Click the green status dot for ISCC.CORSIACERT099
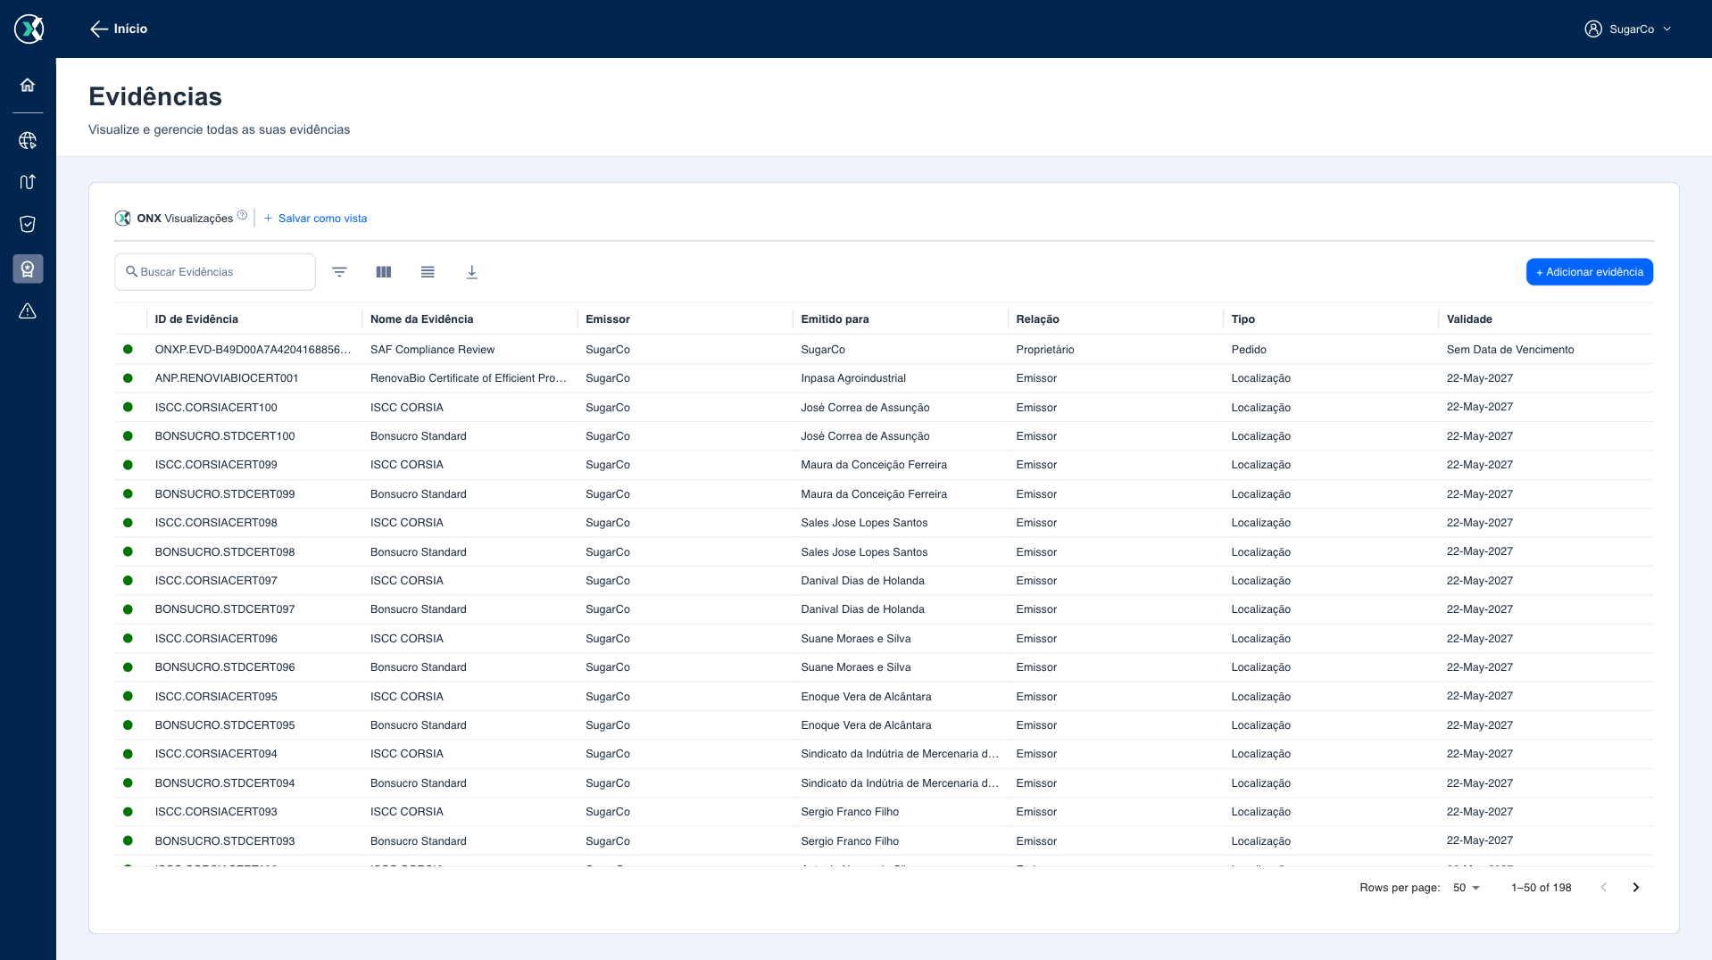This screenshot has width=1712, height=960. (x=128, y=465)
